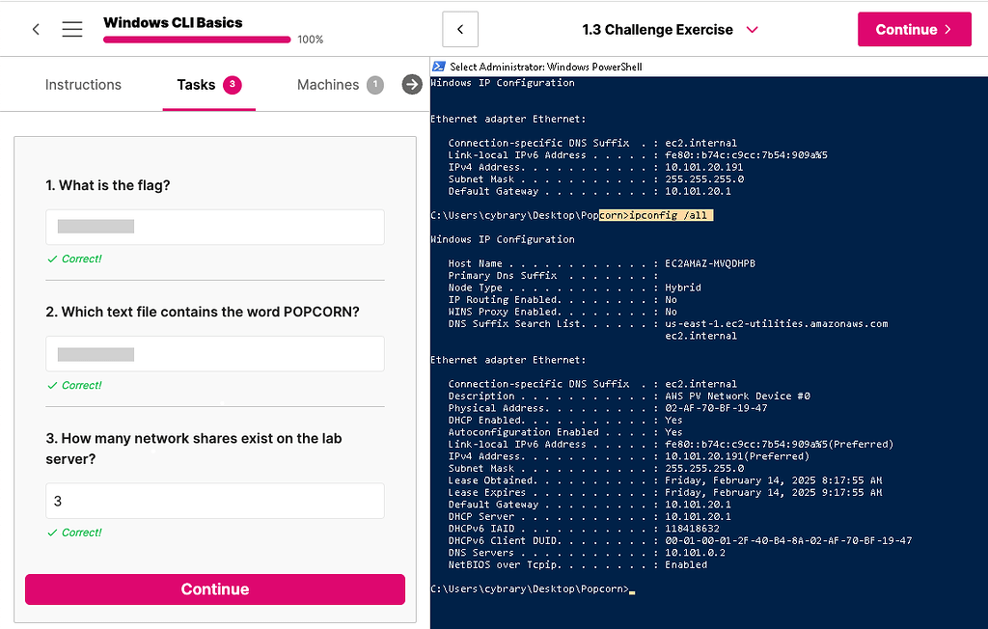The width and height of the screenshot is (988, 629).
Task: Click the flag answer input field
Action: [214, 227]
